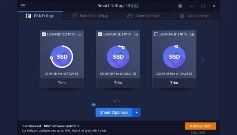The width and height of the screenshot is (237, 135).
Task: Check the Local Disk (F:) checkbox
Action: tap(156, 34)
